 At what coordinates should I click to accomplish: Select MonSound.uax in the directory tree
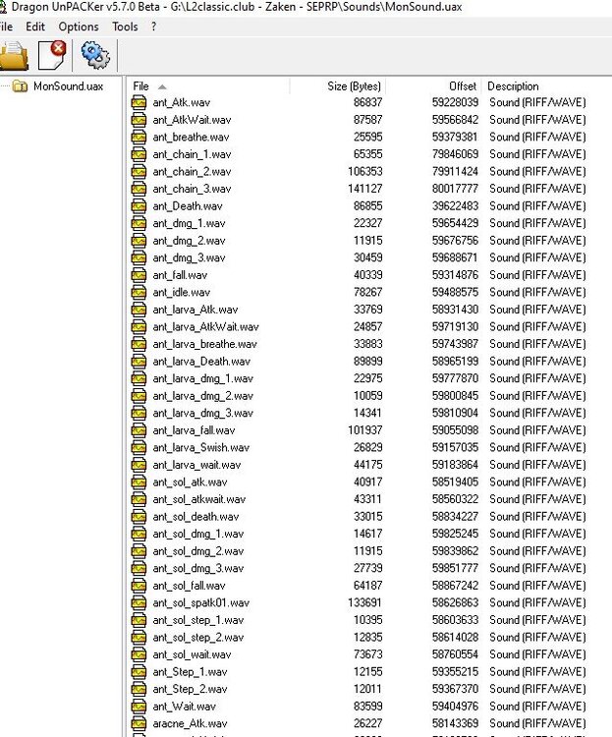pyautogui.click(x=67, y=86)
